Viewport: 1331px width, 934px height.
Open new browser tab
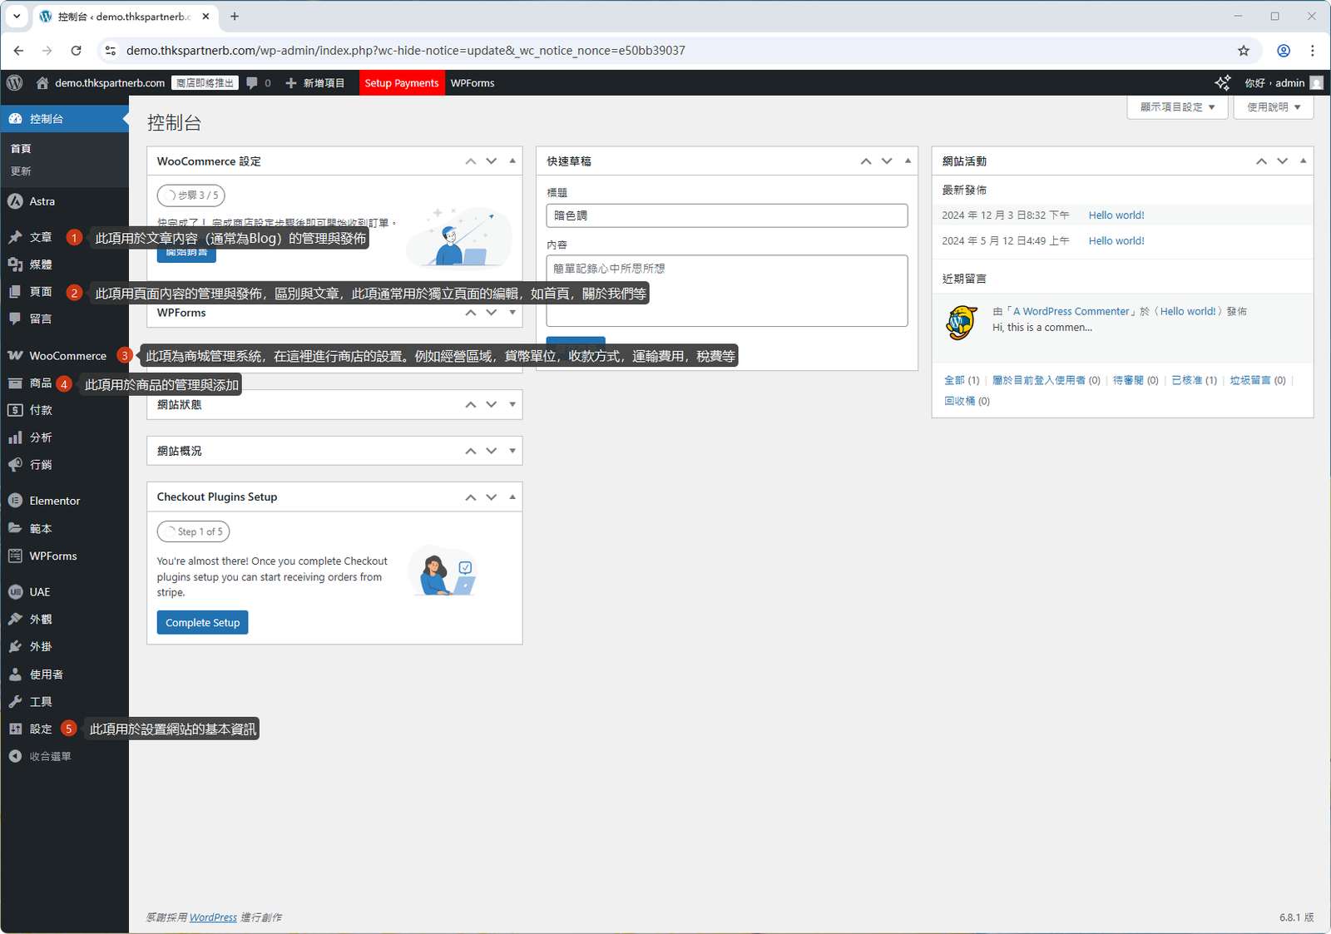pos(235,16)
